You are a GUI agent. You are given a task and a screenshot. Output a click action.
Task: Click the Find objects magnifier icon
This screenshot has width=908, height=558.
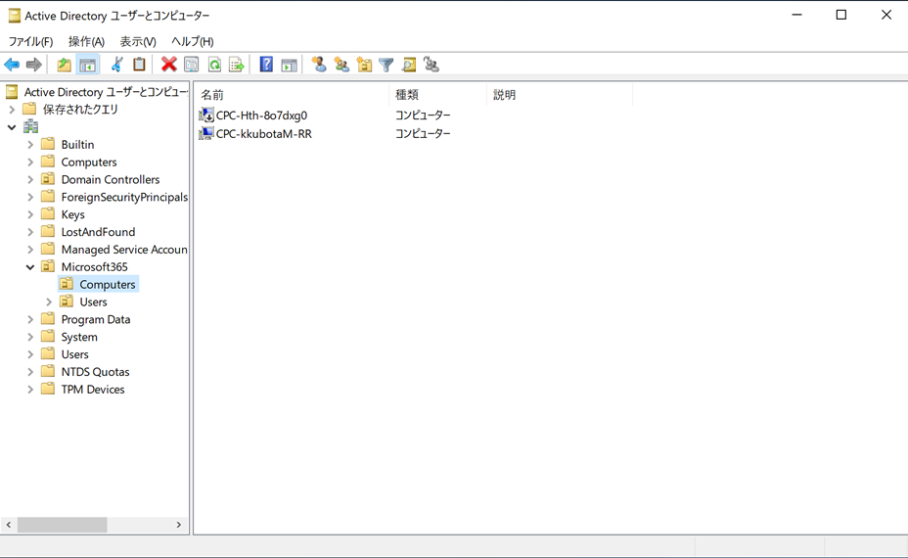(409, 65)
